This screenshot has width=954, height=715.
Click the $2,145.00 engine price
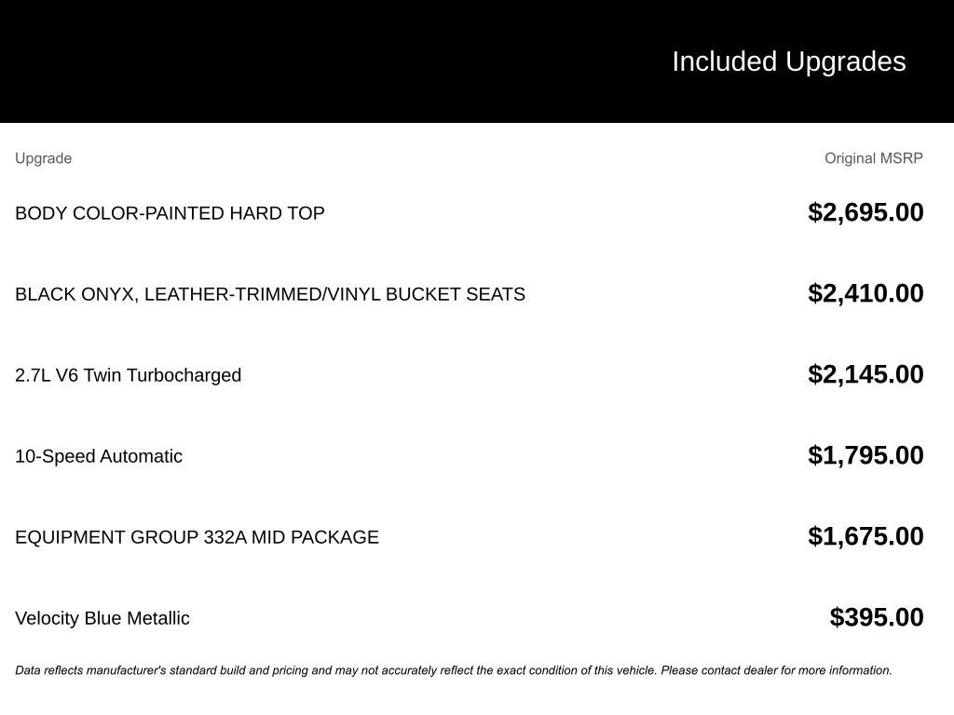pyautogui.click(x=865, y=374)
